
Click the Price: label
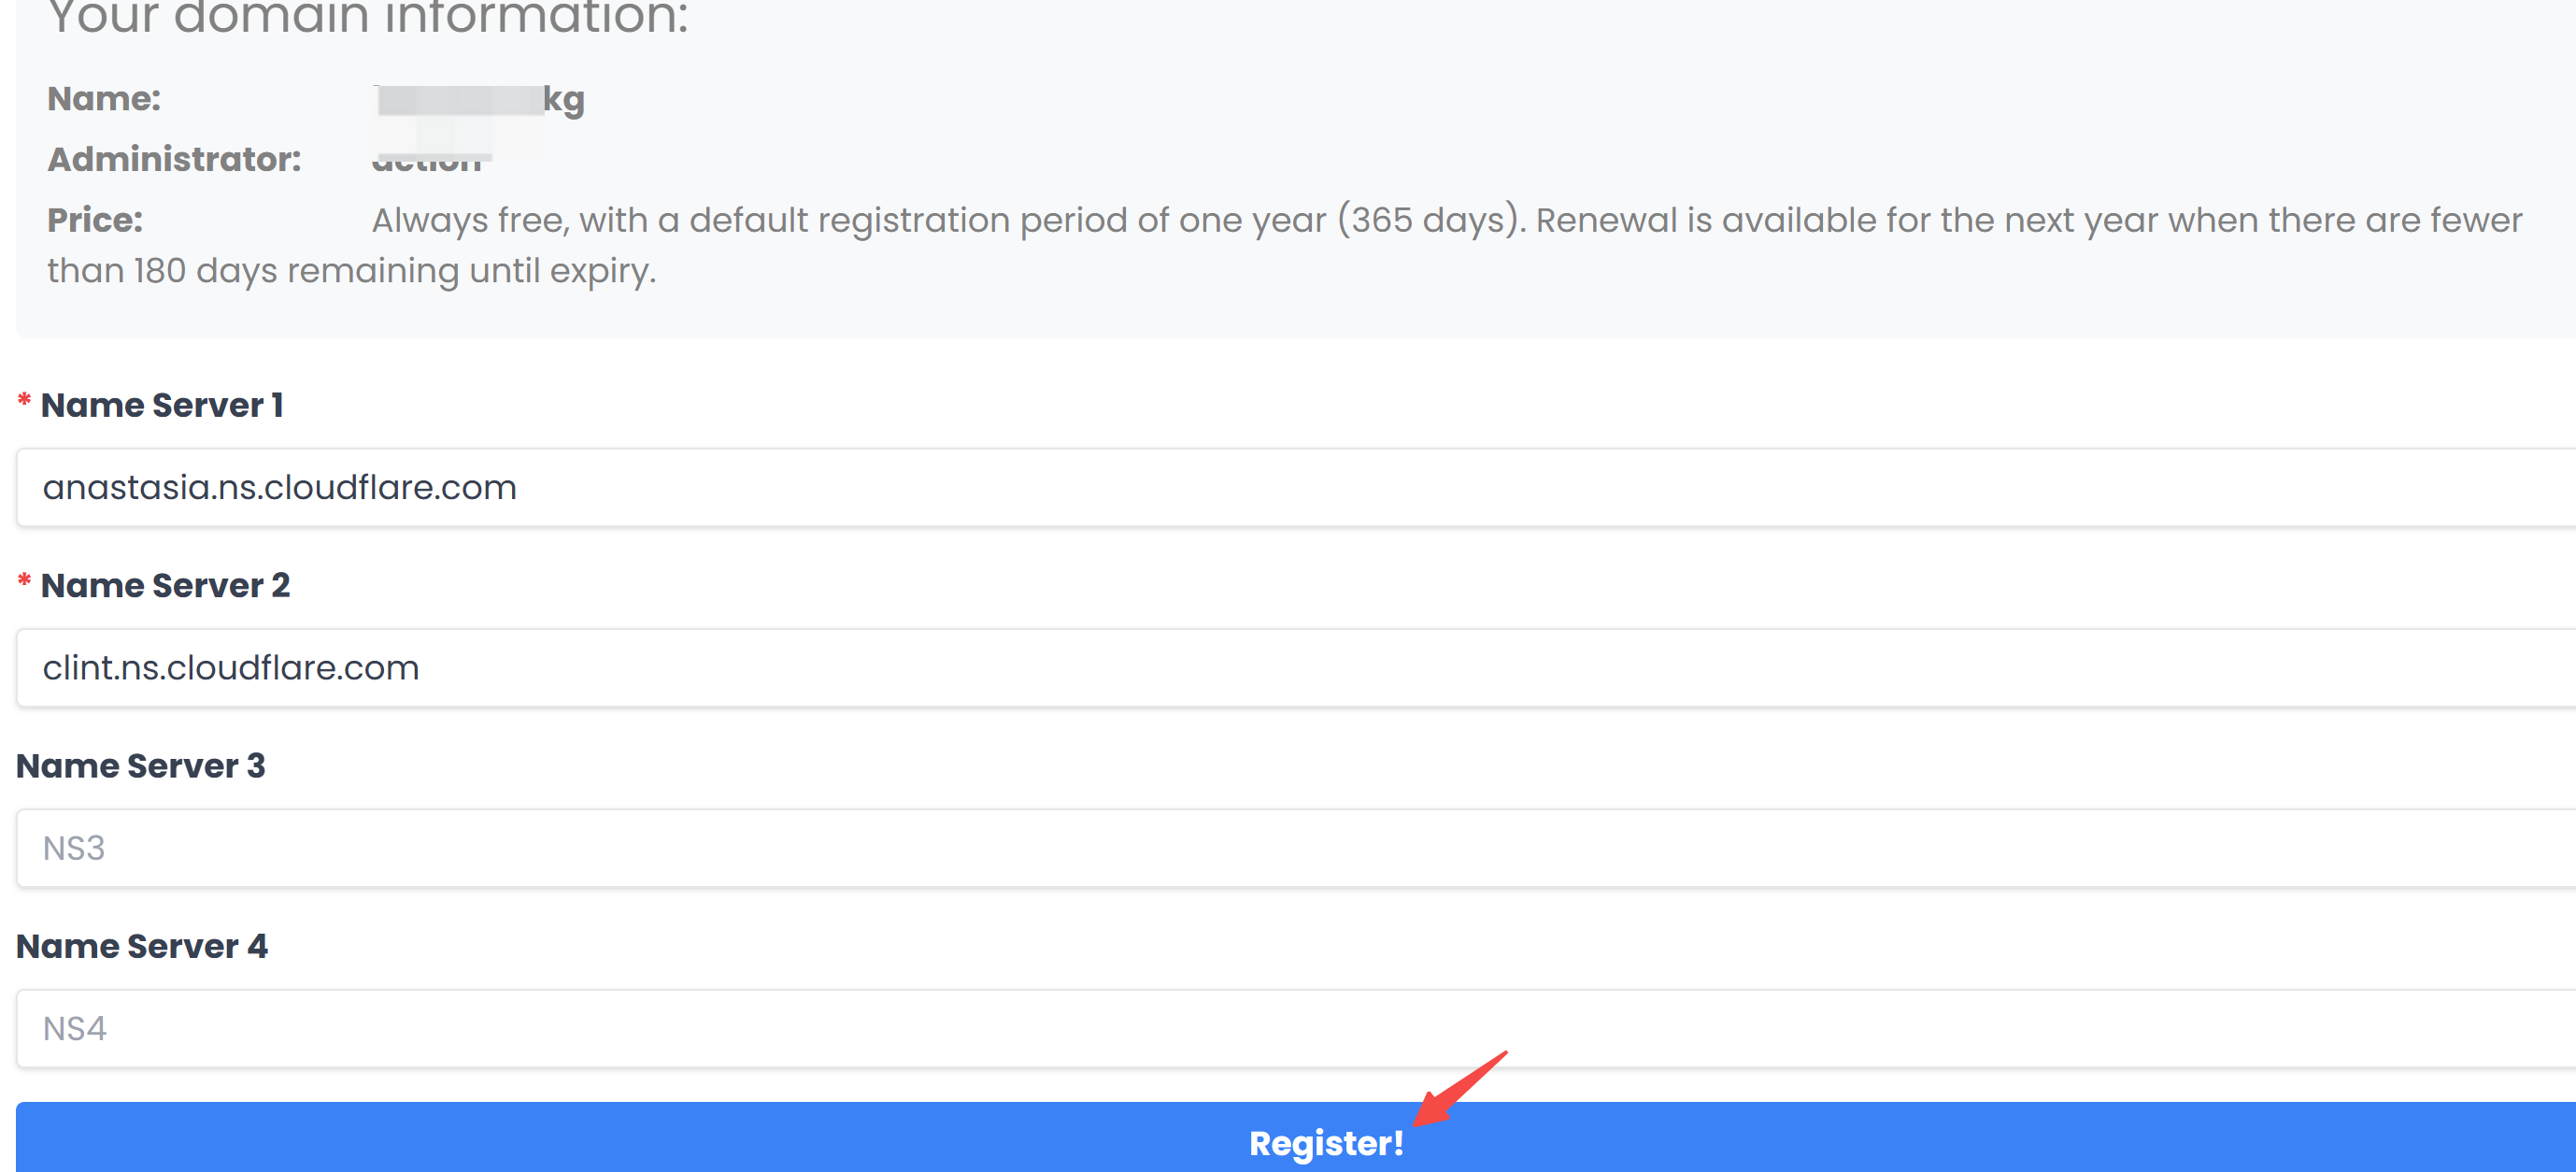coord(95,220)
